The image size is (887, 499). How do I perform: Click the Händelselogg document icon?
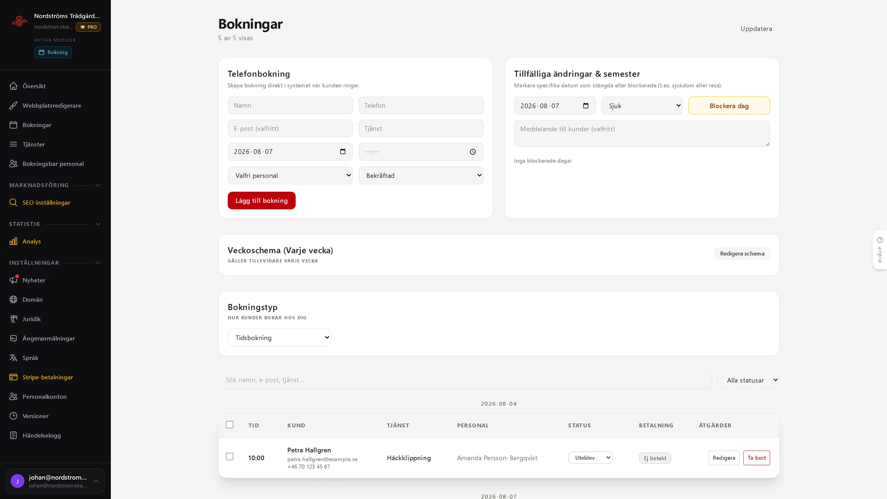13,435
